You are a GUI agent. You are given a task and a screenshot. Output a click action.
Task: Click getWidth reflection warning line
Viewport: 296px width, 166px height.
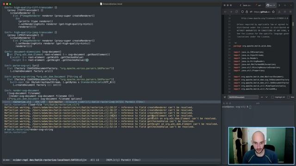coord(111,119)
